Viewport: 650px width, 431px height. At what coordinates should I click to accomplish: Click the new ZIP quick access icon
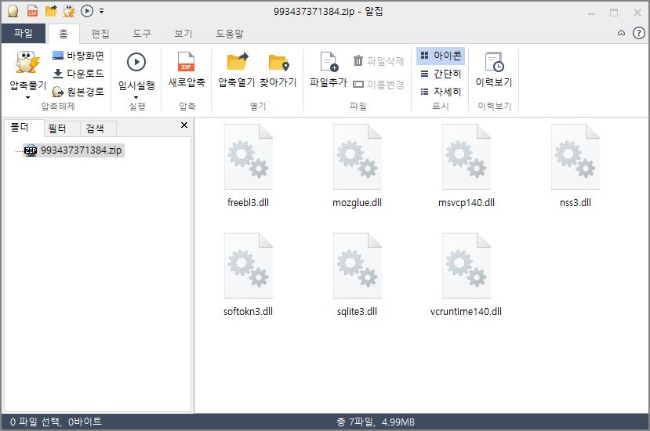pos(32,11)
